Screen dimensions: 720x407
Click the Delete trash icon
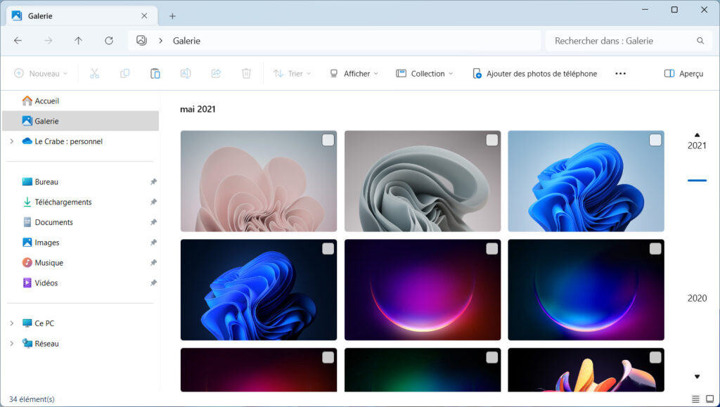pos(246,73)
